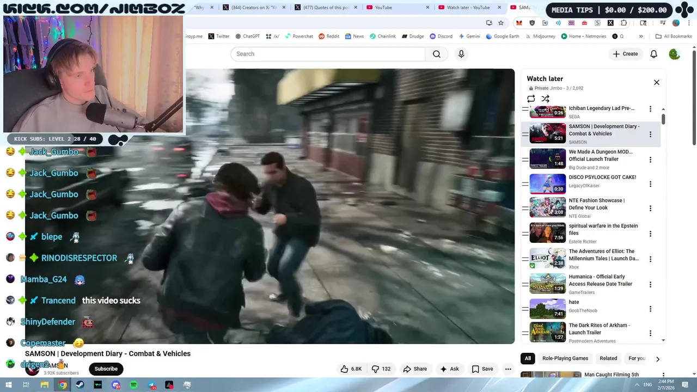Dislike the SAMSON video

(x=381, y=369)
